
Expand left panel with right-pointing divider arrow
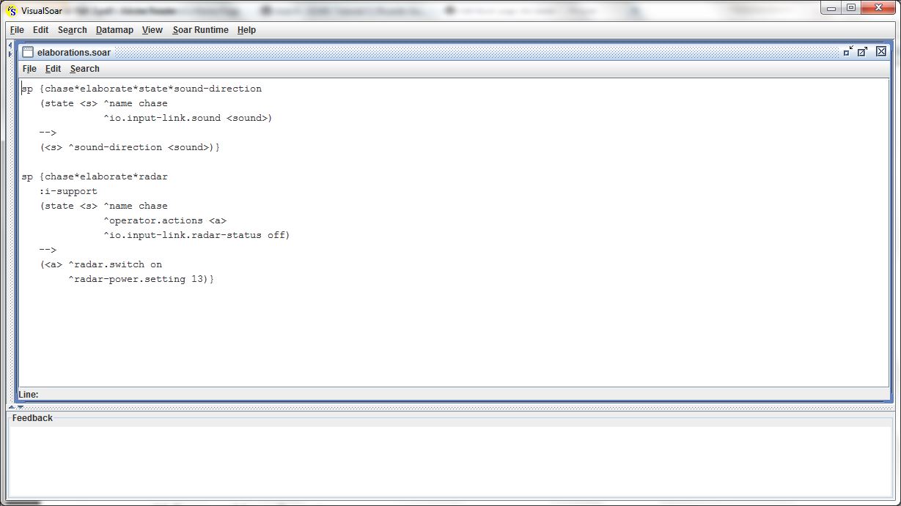point(10,53)
